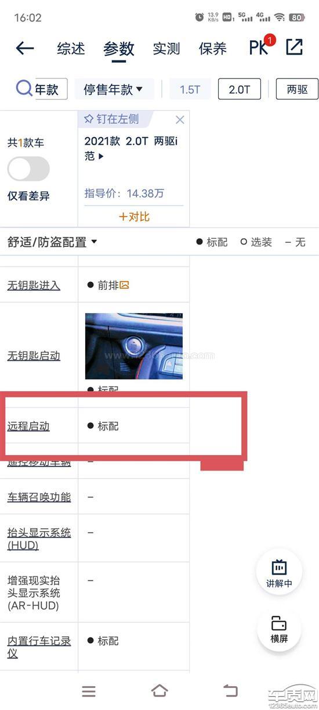Switch to the 保养 tab

coord(213,49)
